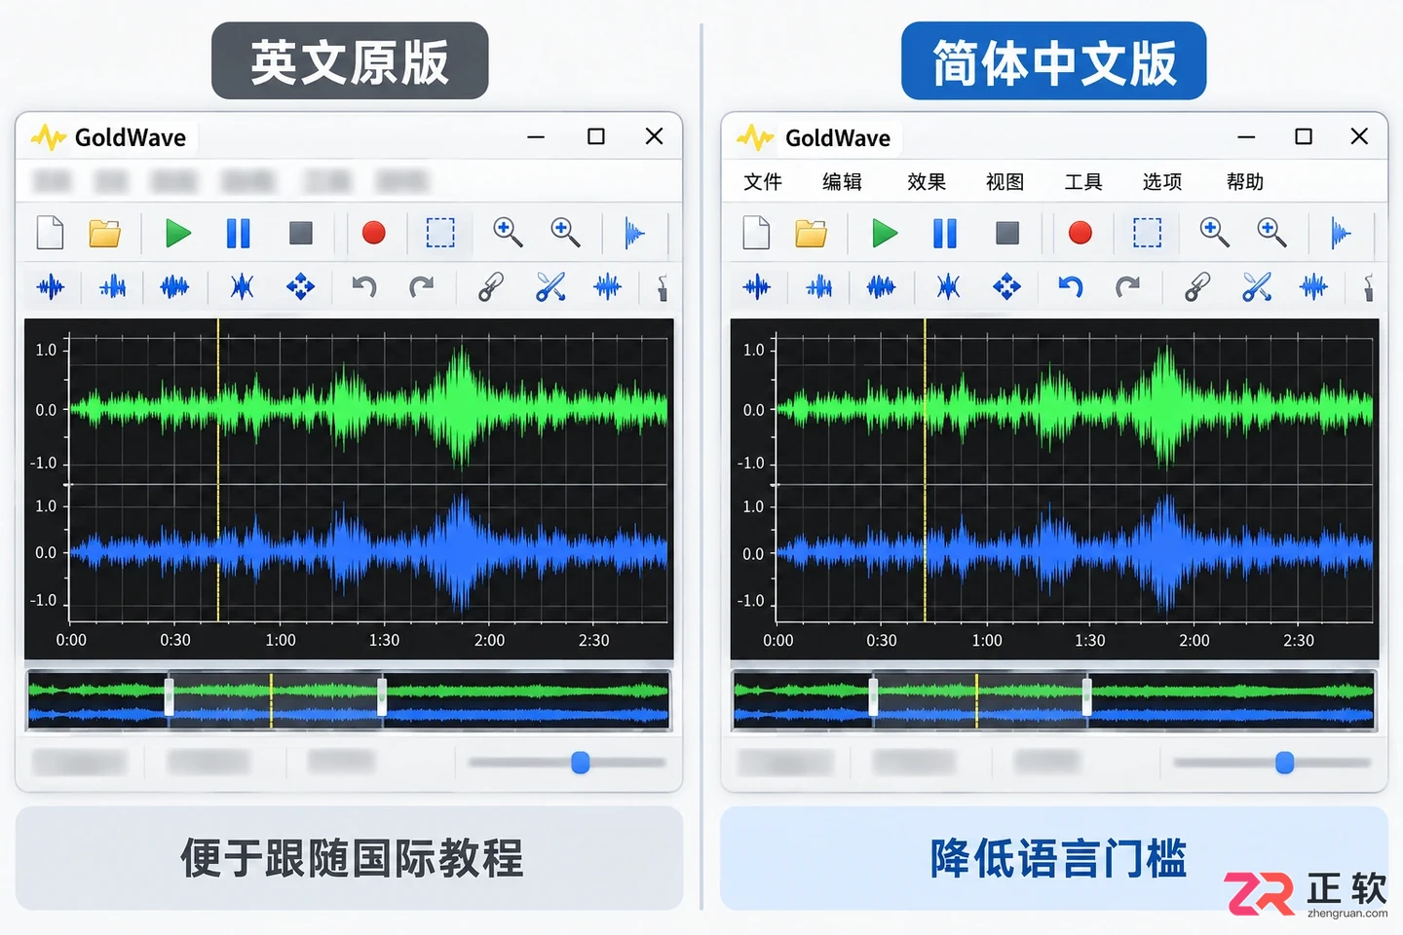The width and height of the screenshot is (1403, 935).
Task: Click 1:30 time label in Chinese window
Action: tap(1089, 640)
